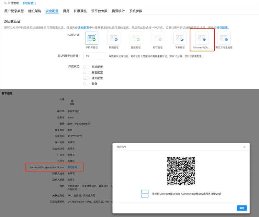This screenshot has height=217, width=259.
Task: Pick the 第三方消息验证 authentication icon
Action: pos(224,38)
